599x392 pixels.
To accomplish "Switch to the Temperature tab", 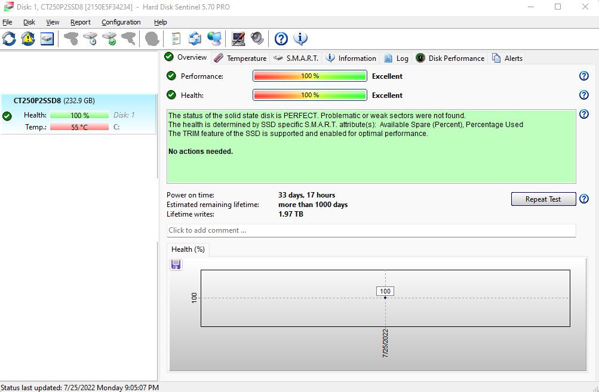I will (241, 58).
